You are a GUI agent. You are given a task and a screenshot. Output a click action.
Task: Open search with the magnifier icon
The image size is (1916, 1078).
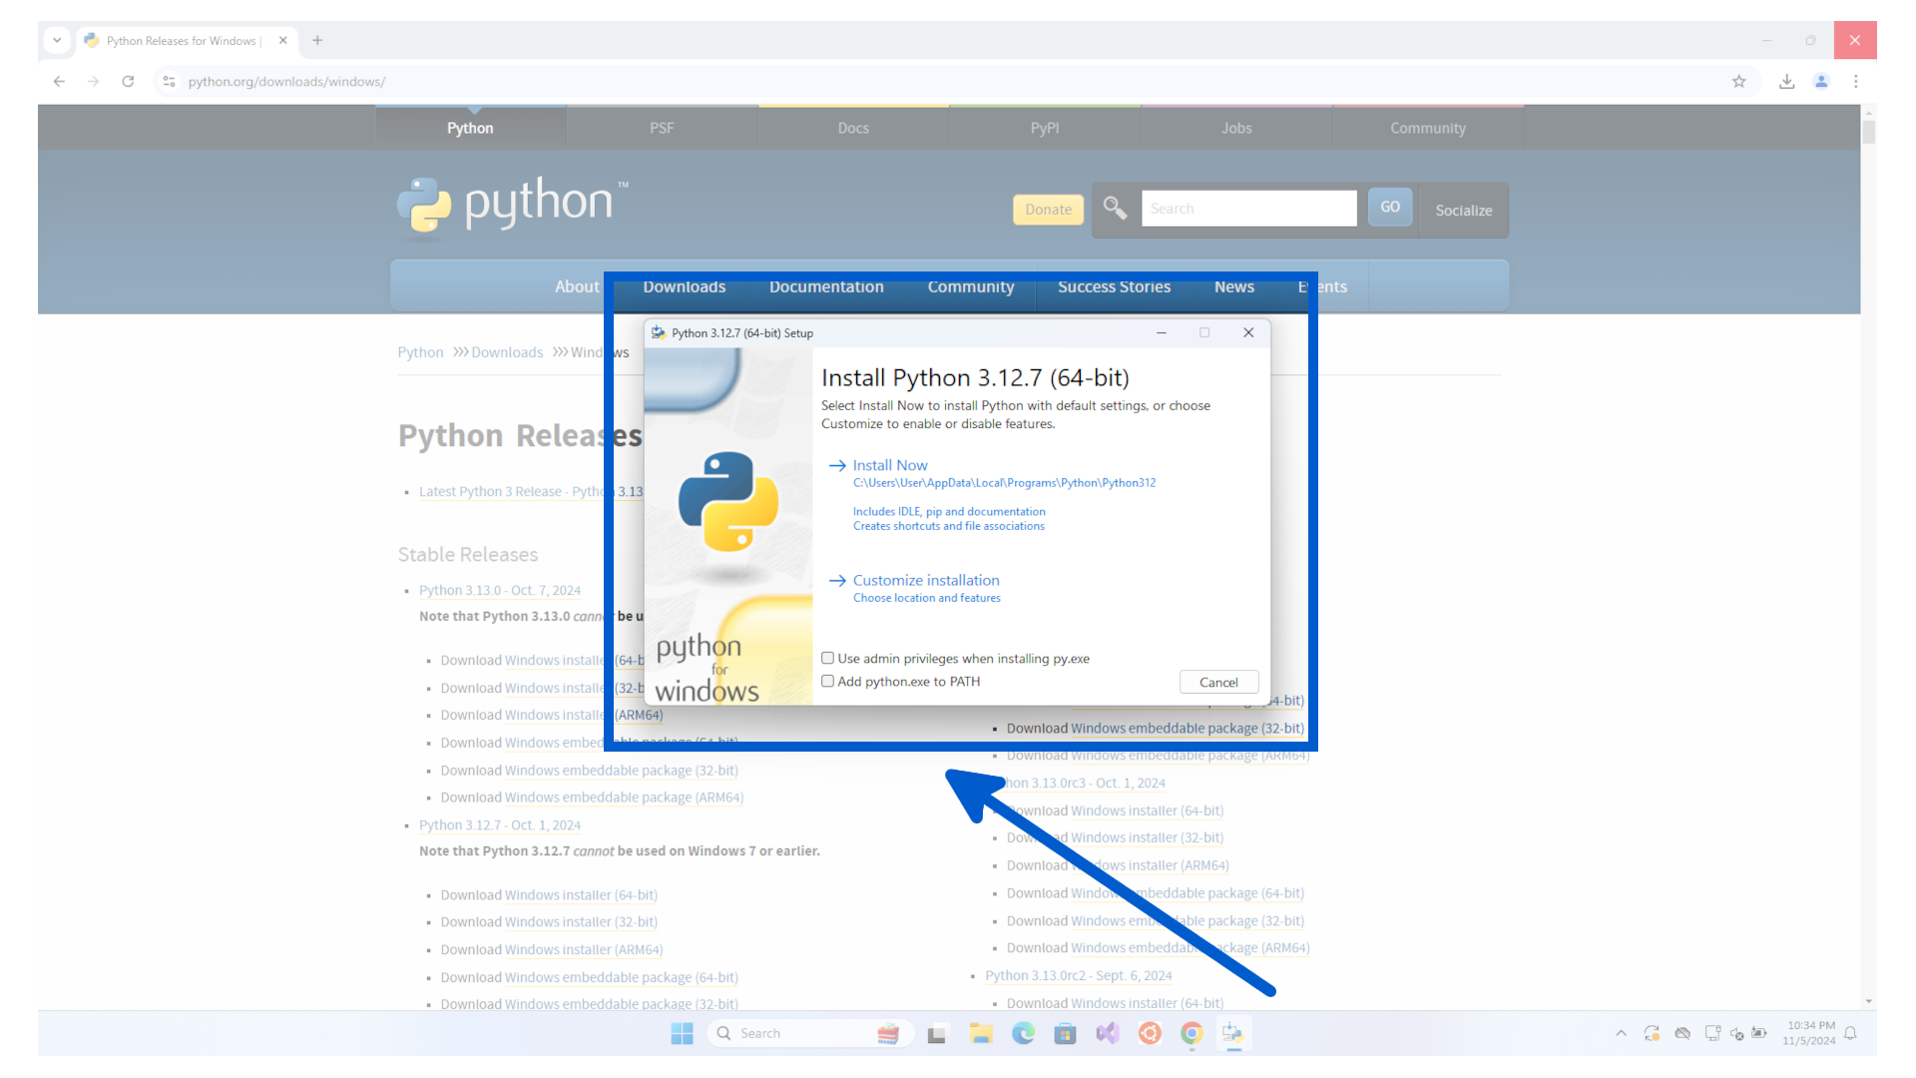1115,209
